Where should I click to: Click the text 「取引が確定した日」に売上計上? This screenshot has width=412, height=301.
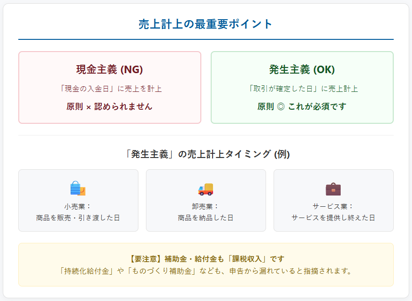pyautogui.click(x=302, y=89)
